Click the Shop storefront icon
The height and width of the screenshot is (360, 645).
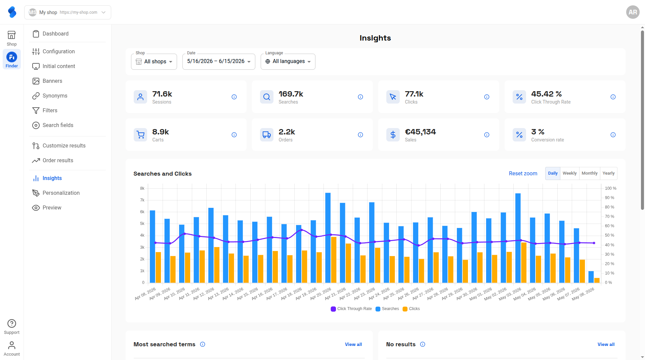click(x=12, y=35)
